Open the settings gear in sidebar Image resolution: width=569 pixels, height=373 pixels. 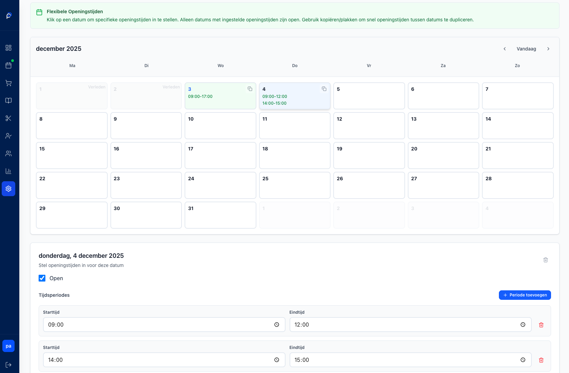point(8,189)
